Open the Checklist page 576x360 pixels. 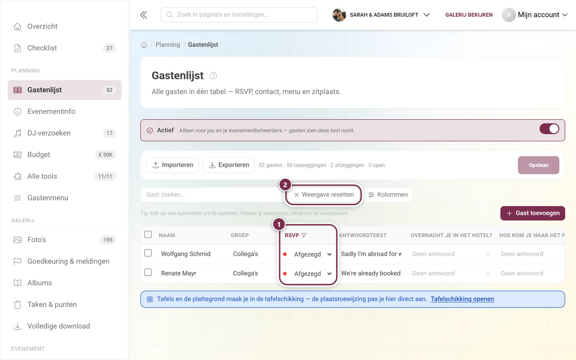coord(64,48)
